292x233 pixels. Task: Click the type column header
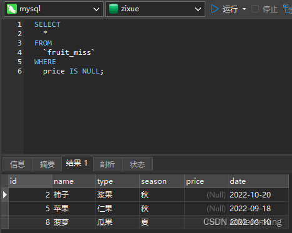click(x=117, y=181)
